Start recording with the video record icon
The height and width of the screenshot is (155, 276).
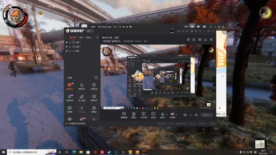coord(185,115)
